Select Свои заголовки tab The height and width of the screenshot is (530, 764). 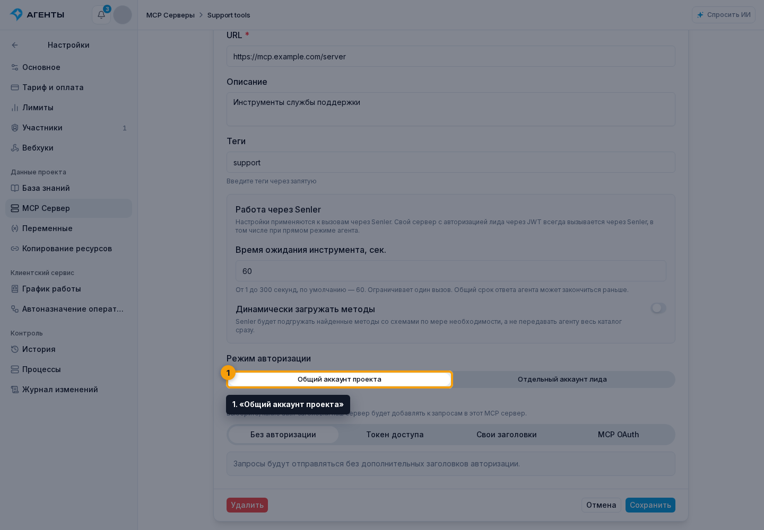coord(507,435)
